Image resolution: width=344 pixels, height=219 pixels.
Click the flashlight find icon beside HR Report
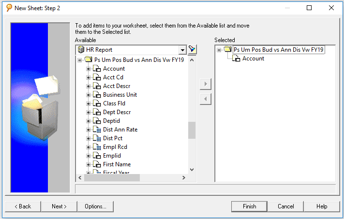(x=192, y=49)
